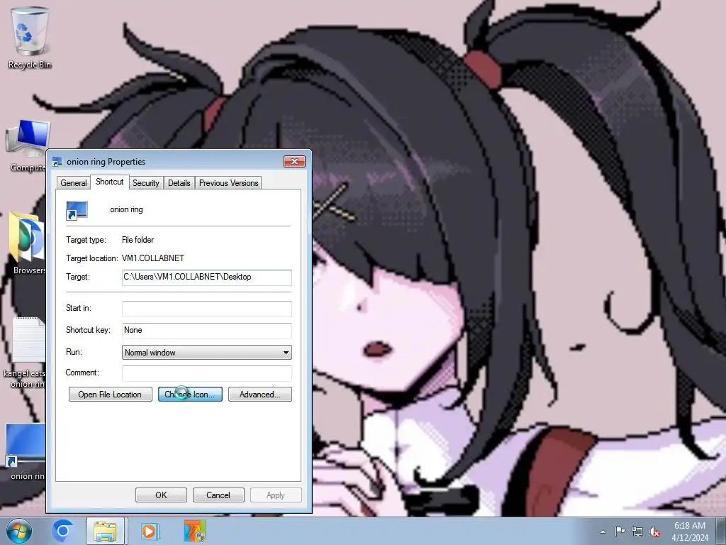Click the Comment text field
Image resolution: width=726 pixels, height=545 pixels.
click(206, 373)
